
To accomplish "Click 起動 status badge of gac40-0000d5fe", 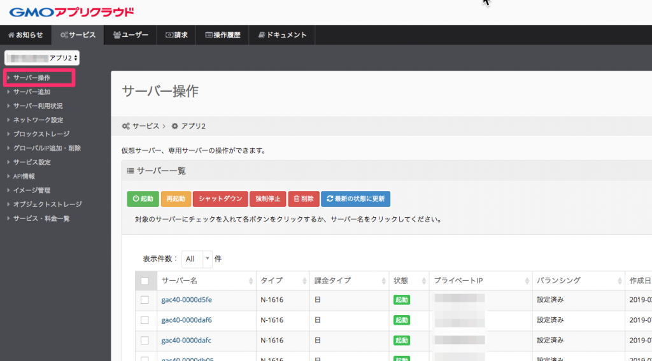I will pos(402,299).
